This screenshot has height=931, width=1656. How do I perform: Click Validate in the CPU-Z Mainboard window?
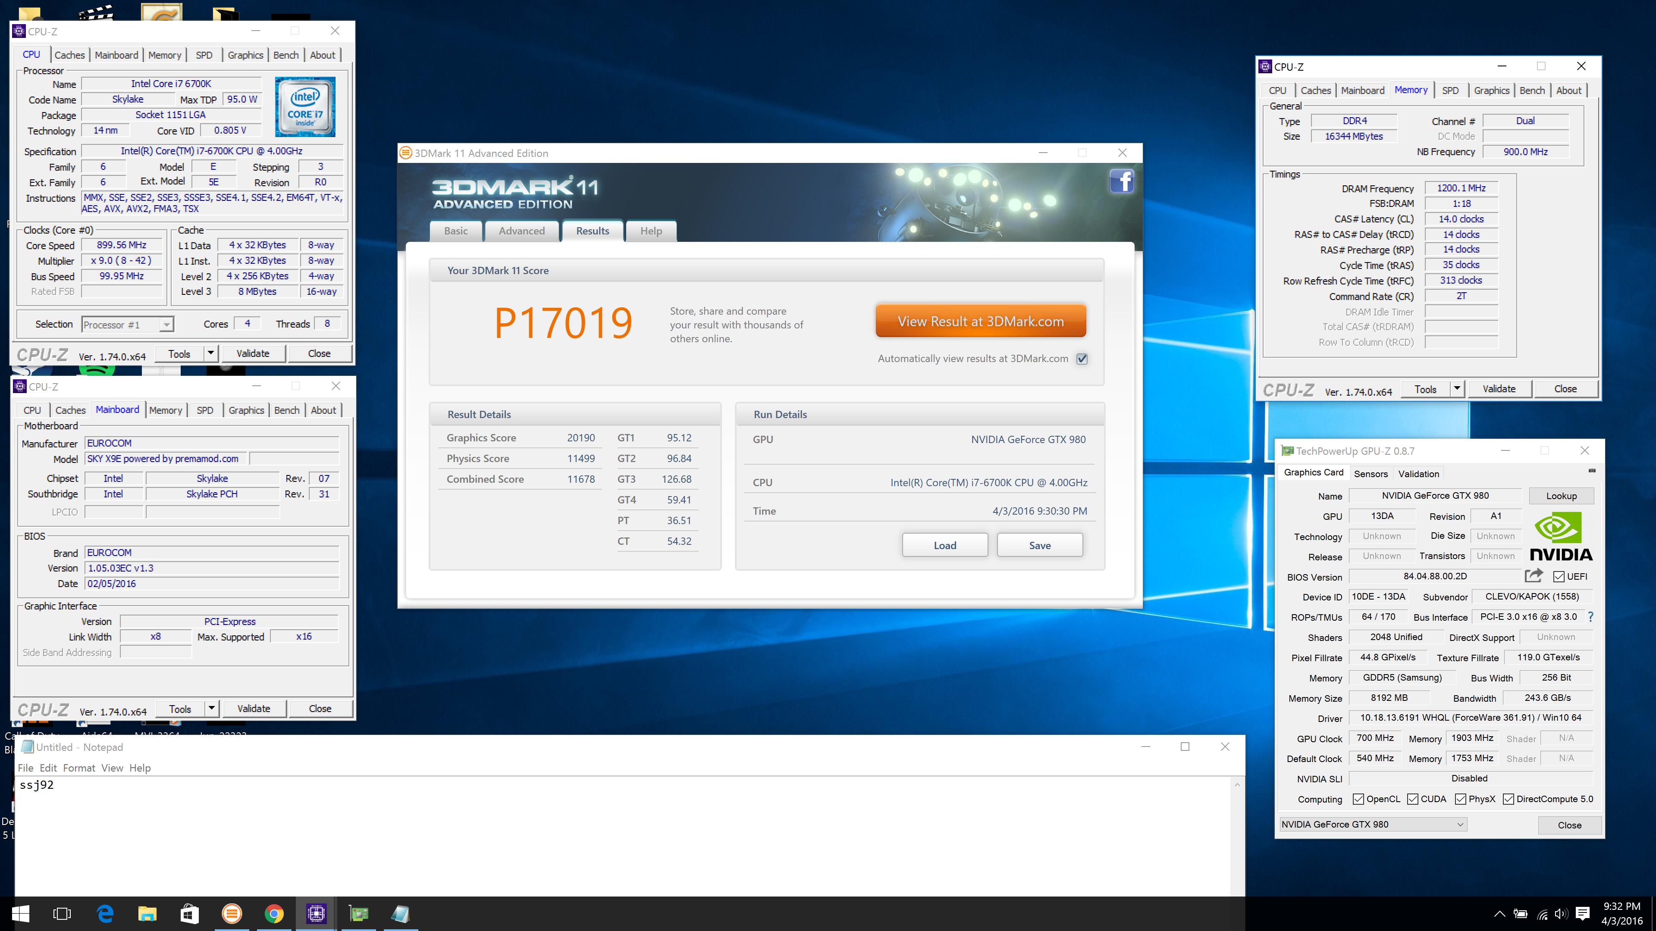tap(254, 709)
